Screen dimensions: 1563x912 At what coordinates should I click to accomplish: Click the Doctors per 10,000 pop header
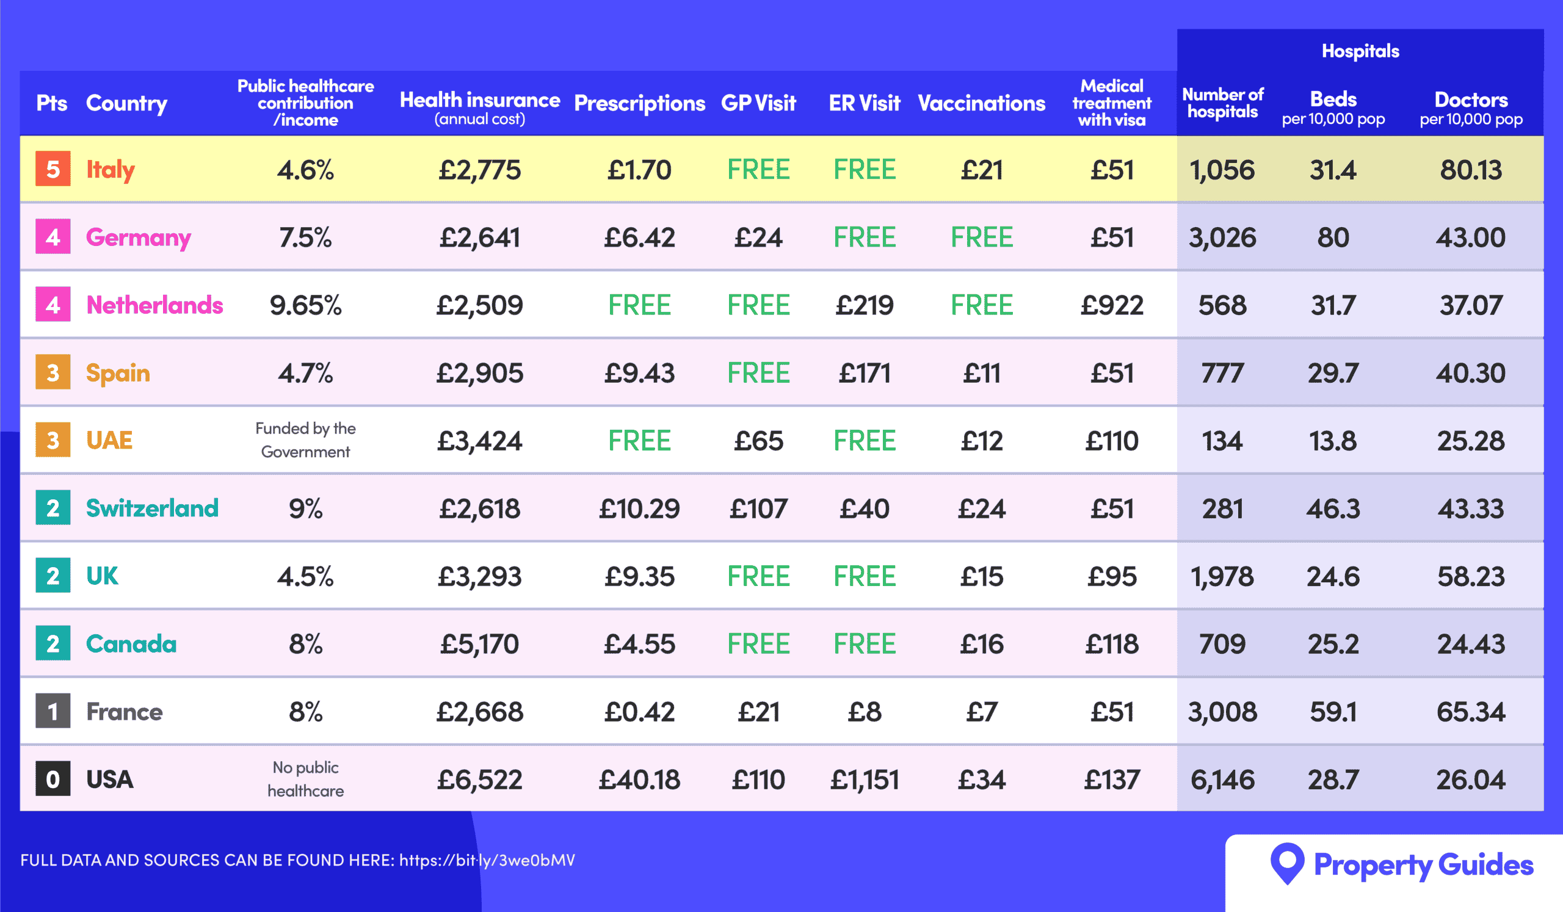click(1471, 107)
